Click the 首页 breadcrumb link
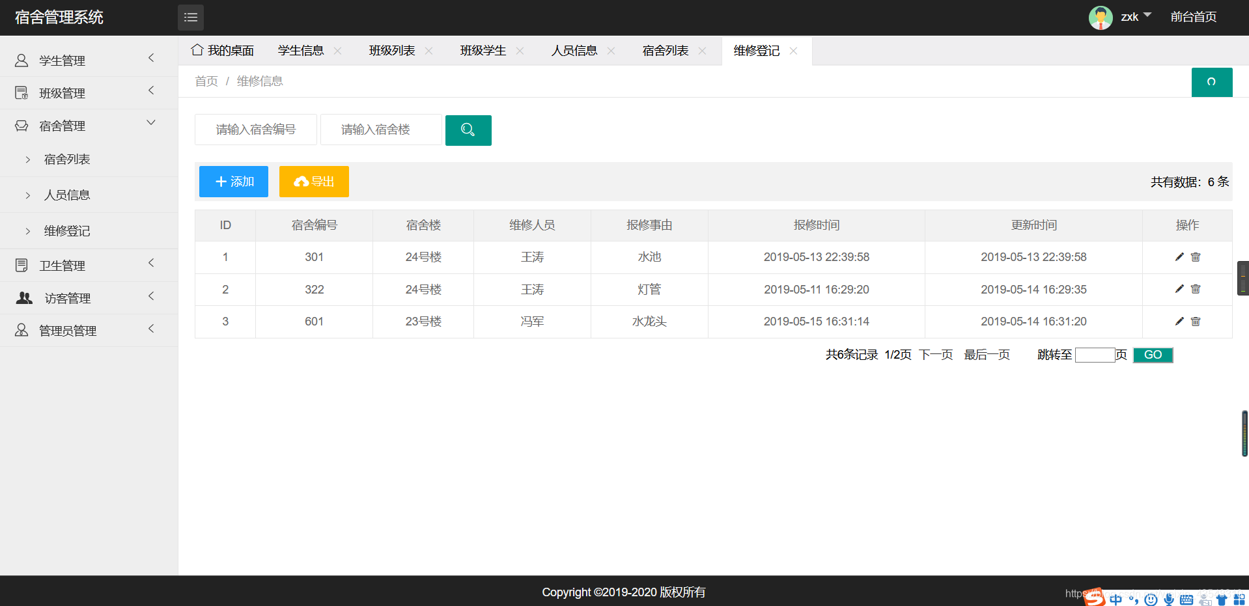 tap(206, 81)
